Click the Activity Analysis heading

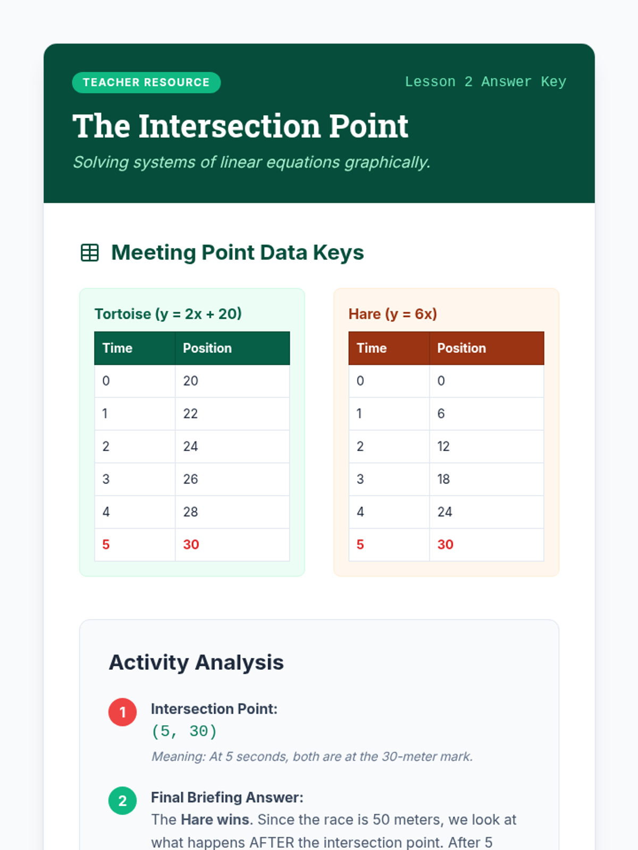tap(196, 662)
